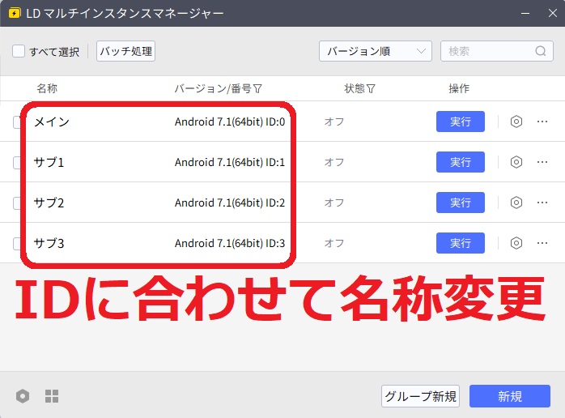565x418 pixels.
Task: Open settings gear for サブ3 instance
Action: tap(516, 243)
